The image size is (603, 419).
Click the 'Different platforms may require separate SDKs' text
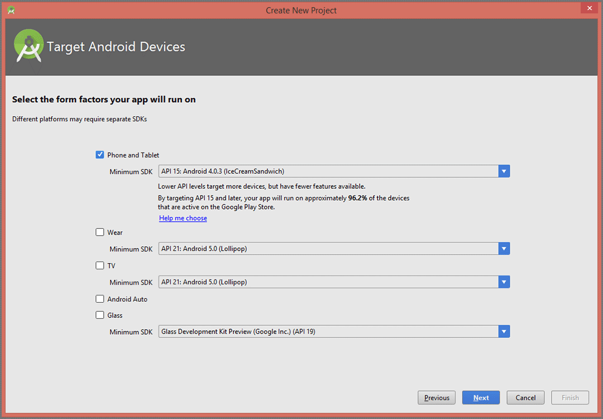(80, 119)
